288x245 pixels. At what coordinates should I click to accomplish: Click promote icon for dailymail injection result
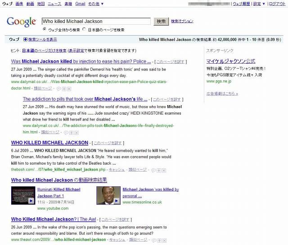coord(64,89)
